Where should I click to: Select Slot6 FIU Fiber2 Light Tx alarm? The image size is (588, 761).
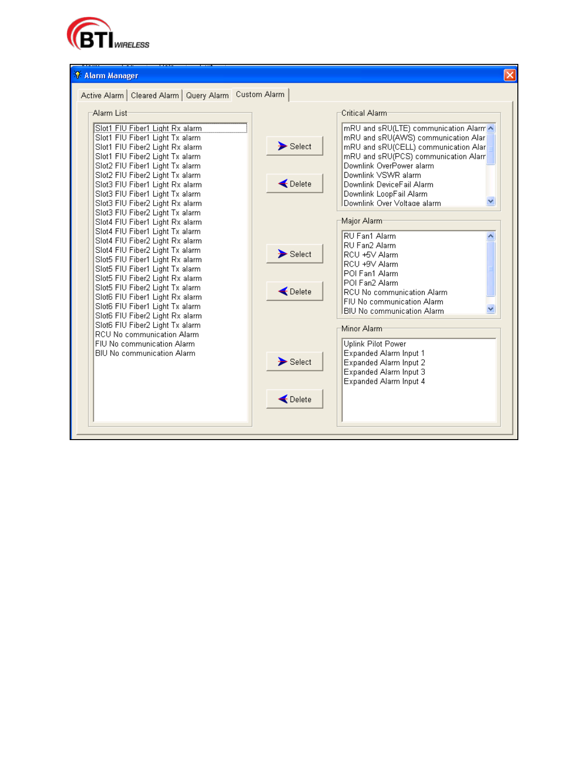[x=171, y=325]
